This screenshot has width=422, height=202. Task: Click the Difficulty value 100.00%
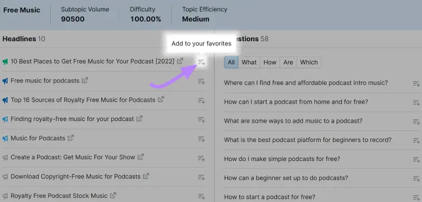(x=146, y=19)
